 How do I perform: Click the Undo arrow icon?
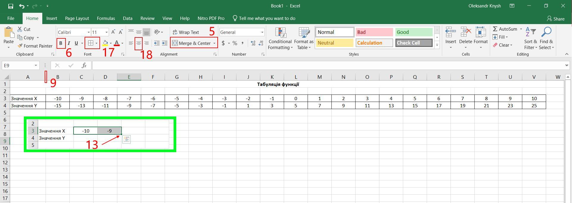21,6
